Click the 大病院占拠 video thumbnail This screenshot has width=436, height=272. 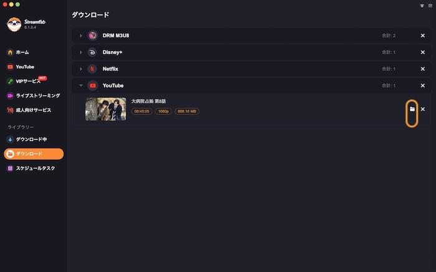[106, 109]
